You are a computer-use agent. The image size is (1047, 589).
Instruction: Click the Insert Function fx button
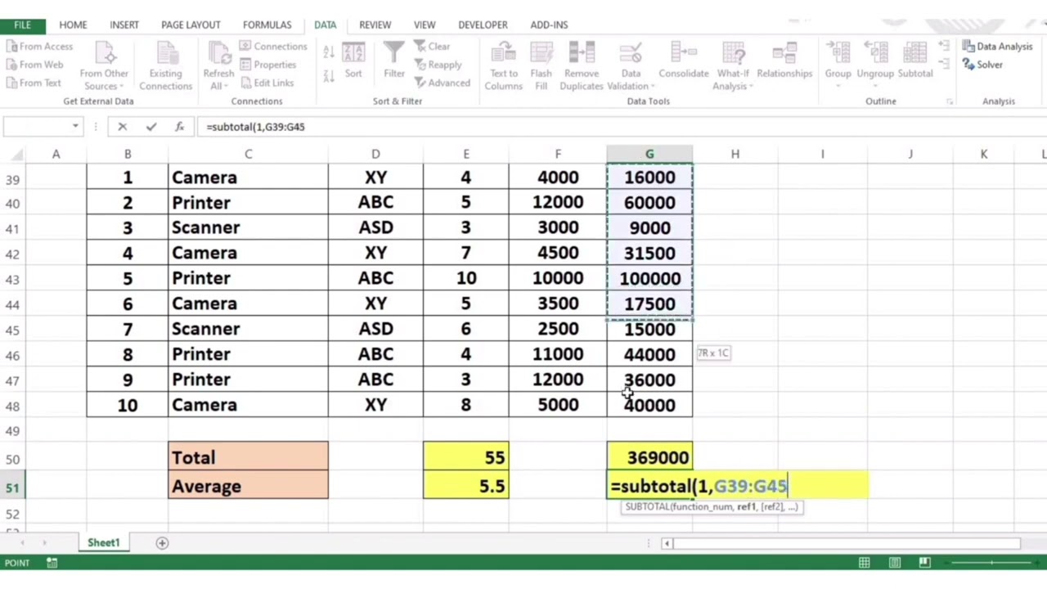179,127
